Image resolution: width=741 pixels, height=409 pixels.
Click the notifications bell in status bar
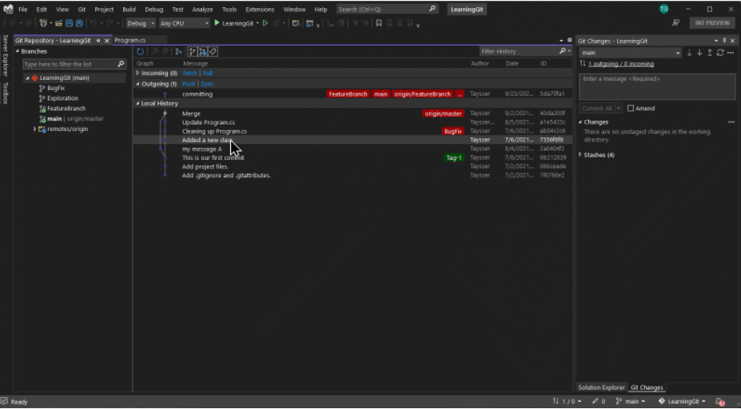pos(719,402)
